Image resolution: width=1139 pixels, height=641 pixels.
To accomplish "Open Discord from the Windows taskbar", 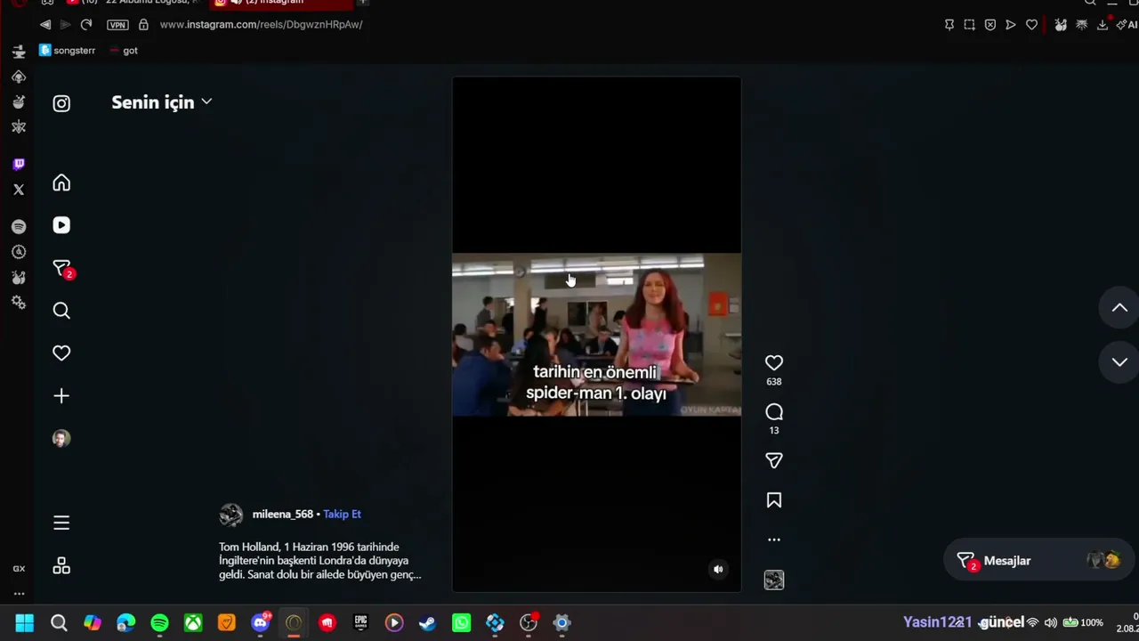I will click(261, 623).
